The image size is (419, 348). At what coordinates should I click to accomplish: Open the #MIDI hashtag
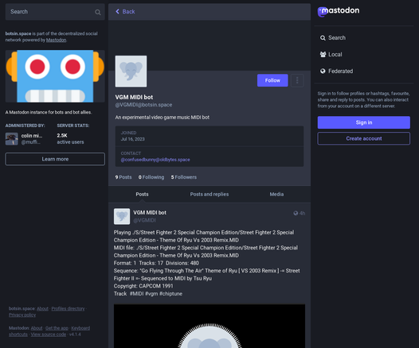point(136,294)
